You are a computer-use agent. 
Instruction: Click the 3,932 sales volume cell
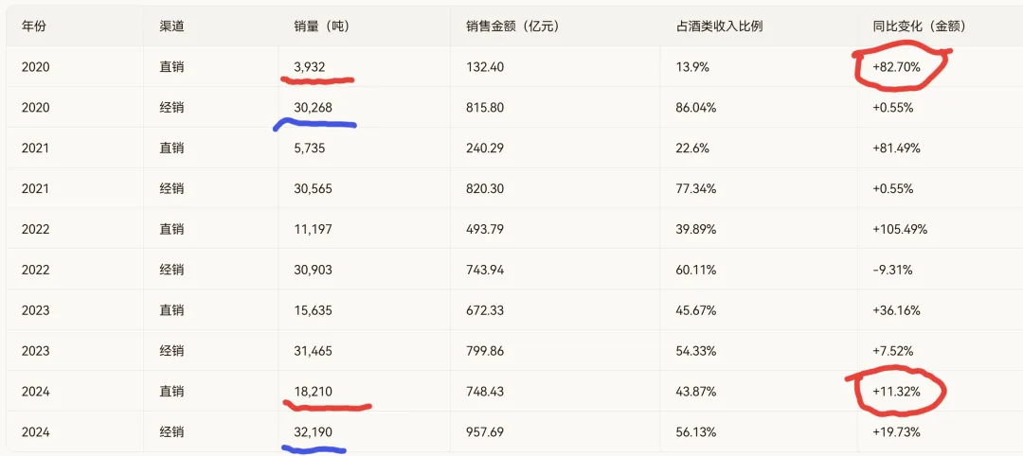click(309, 66)
